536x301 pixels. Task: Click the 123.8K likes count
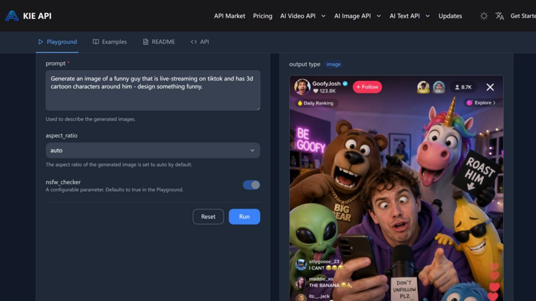click(x=324, y=91)
